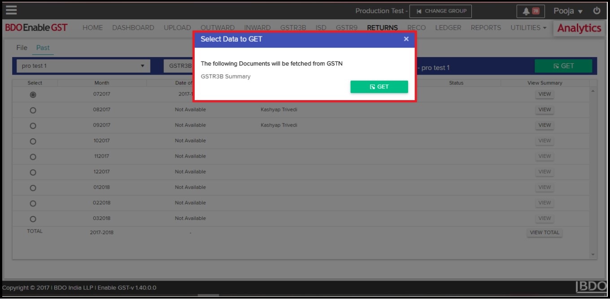Expand the pro test 1 dropdown
Image resolution: width=610 pixels, height=299 pixels.
click(x=83, y=66)
